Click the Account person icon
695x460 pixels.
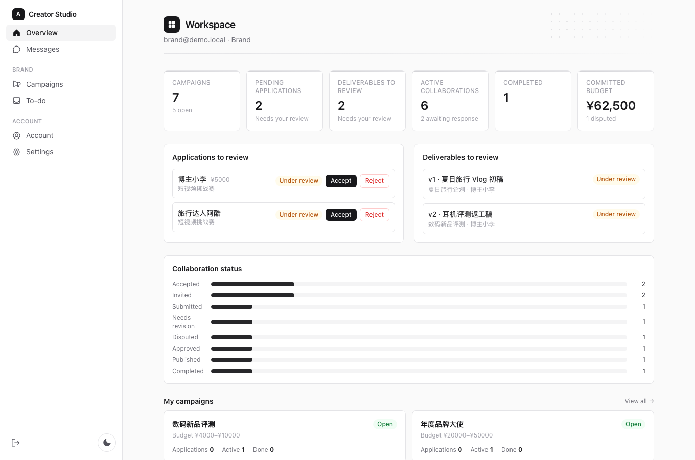click(x=16, y=135)
